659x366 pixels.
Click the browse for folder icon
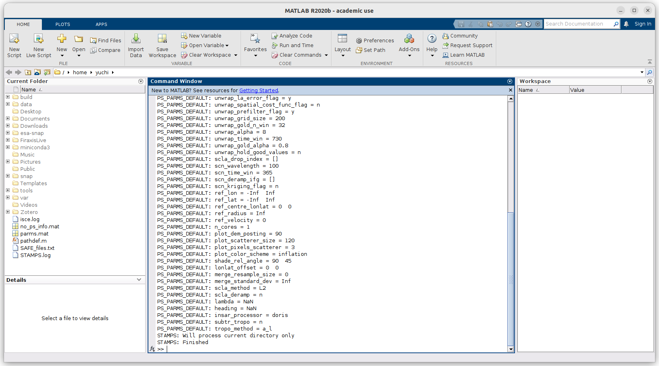point(37,72)
